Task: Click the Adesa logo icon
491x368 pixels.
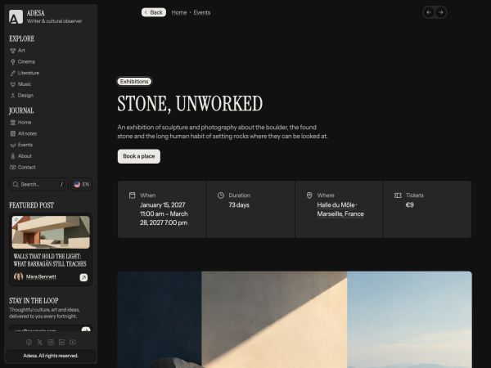Action: 16,16
